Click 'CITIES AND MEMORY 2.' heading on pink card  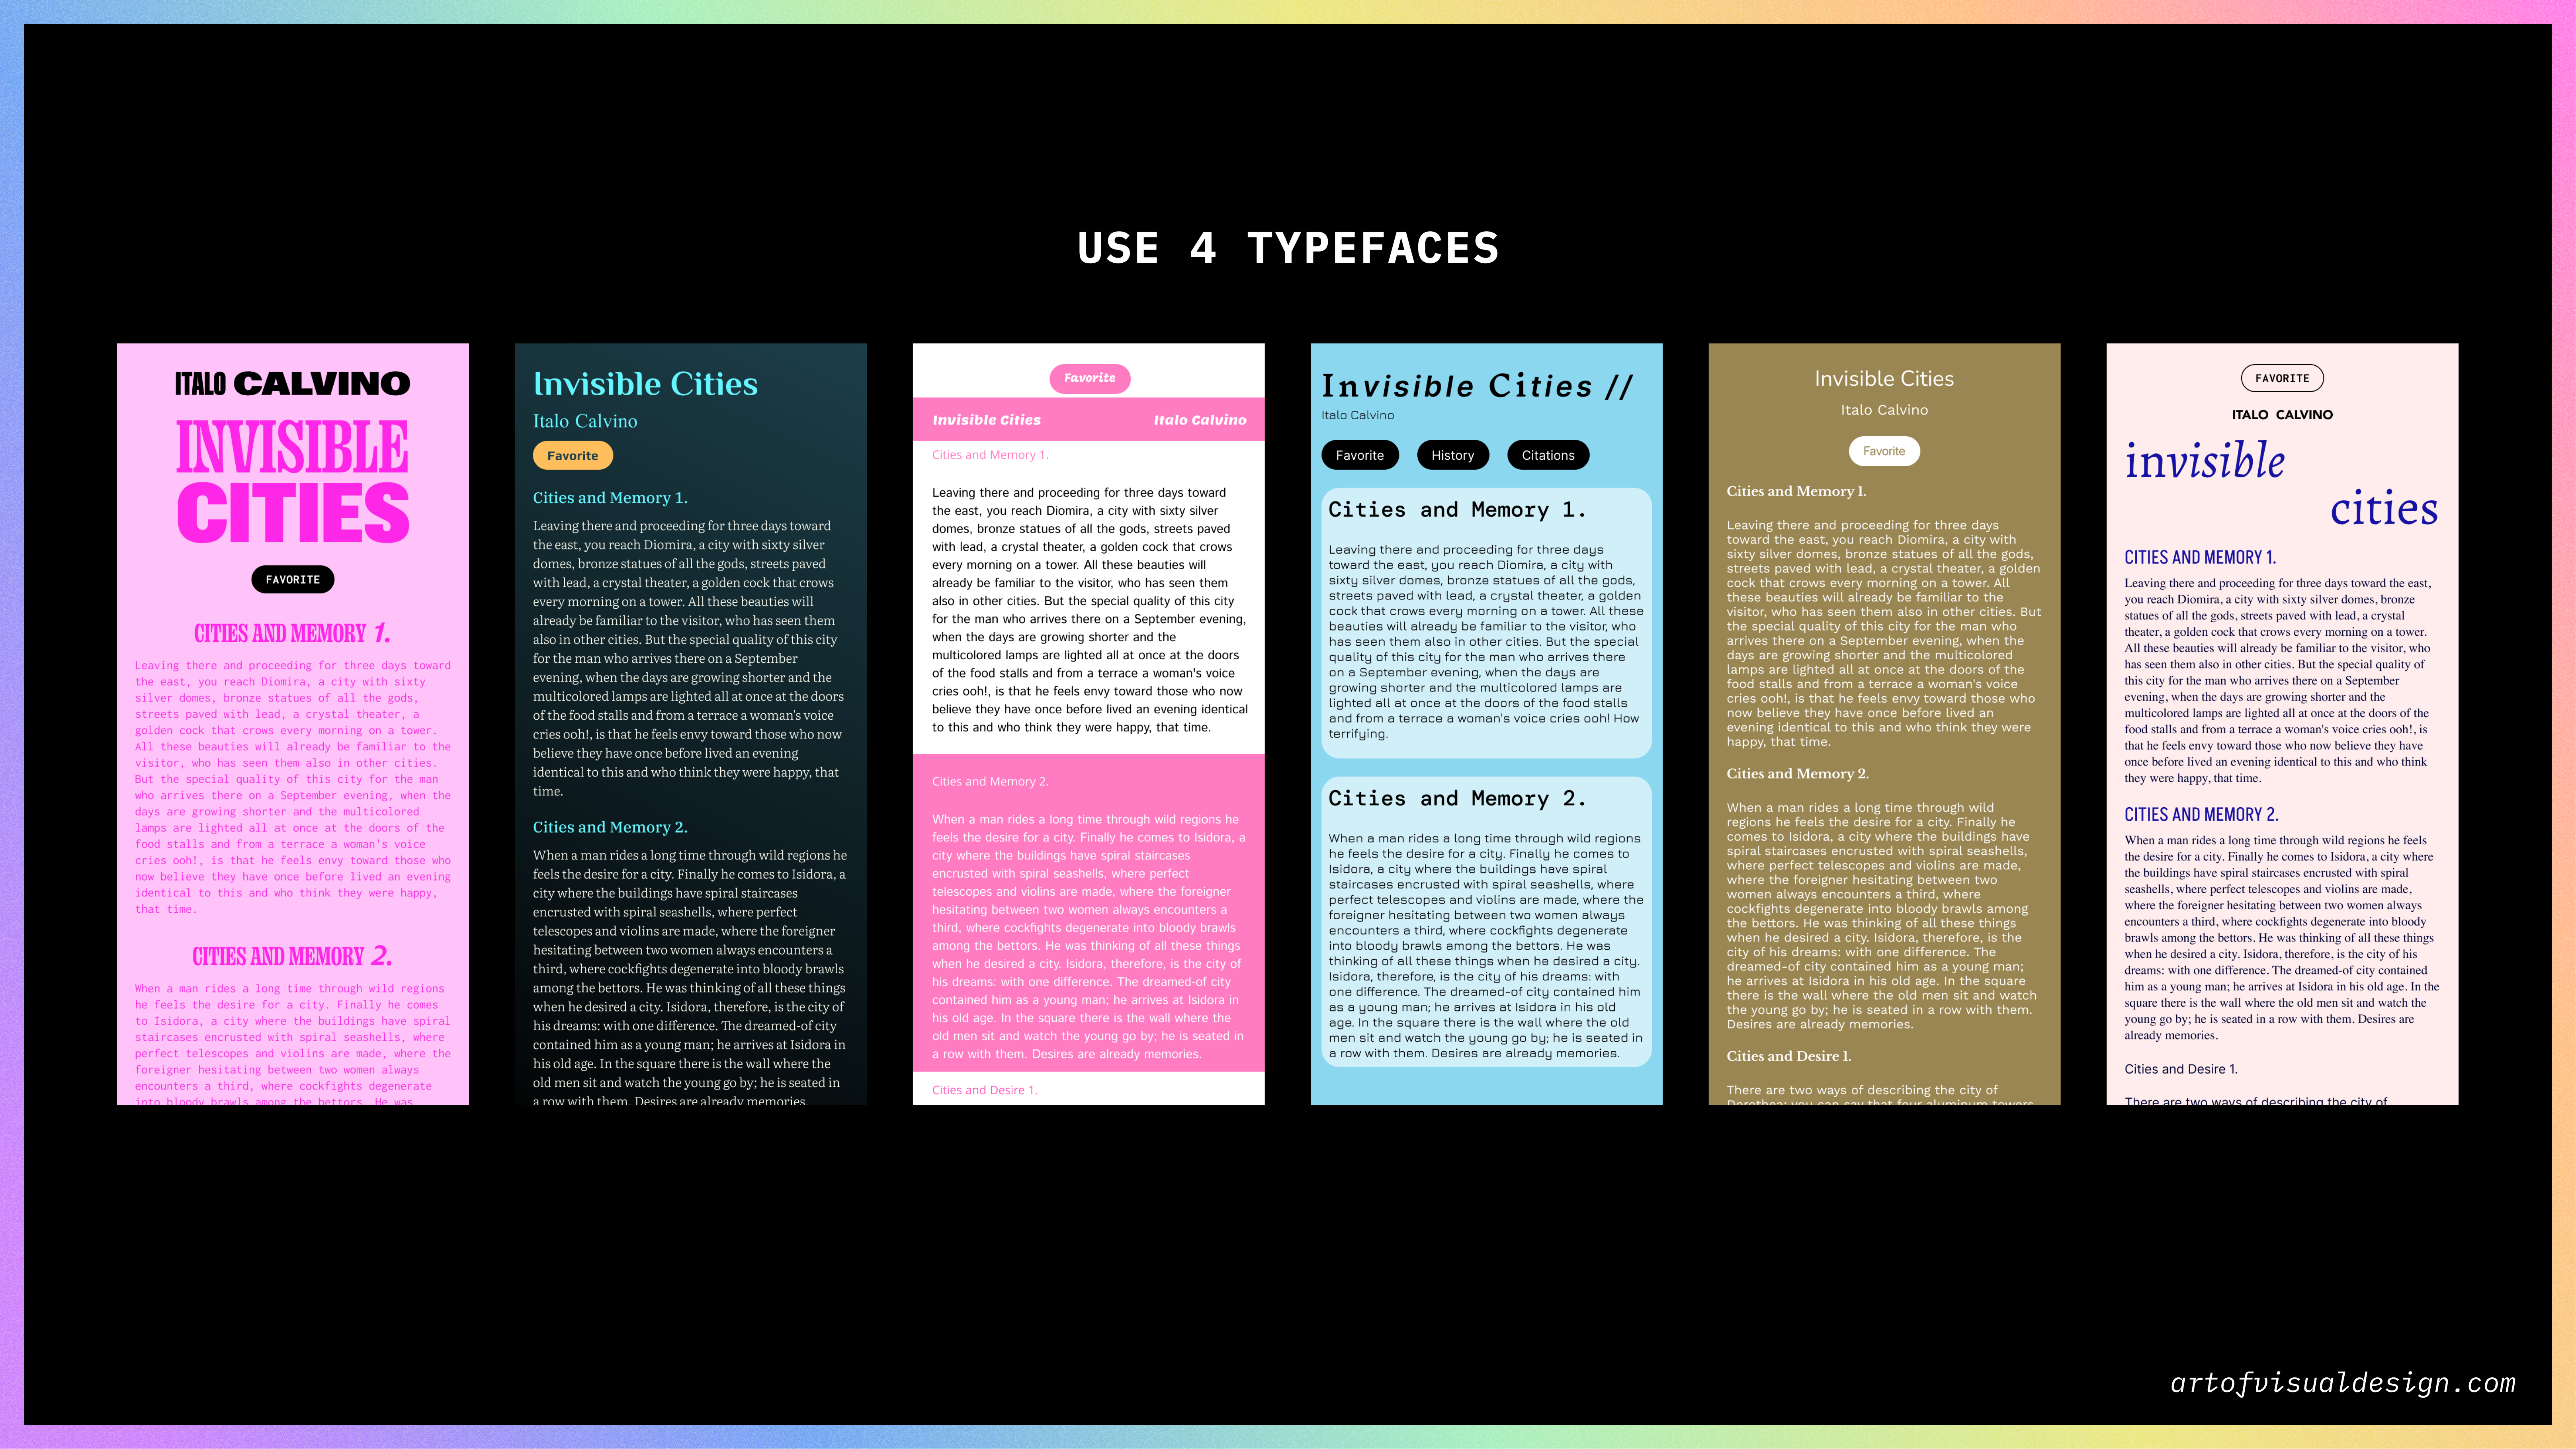coord(292,956)
